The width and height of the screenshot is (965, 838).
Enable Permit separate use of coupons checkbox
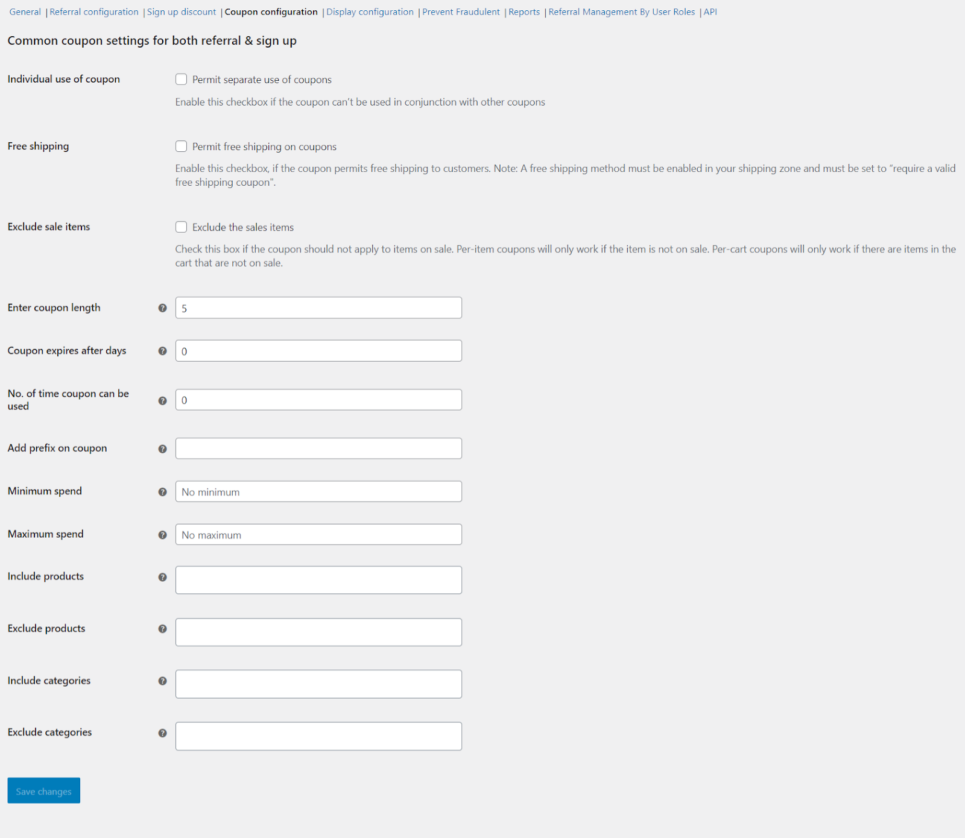(x=181, y=79)
